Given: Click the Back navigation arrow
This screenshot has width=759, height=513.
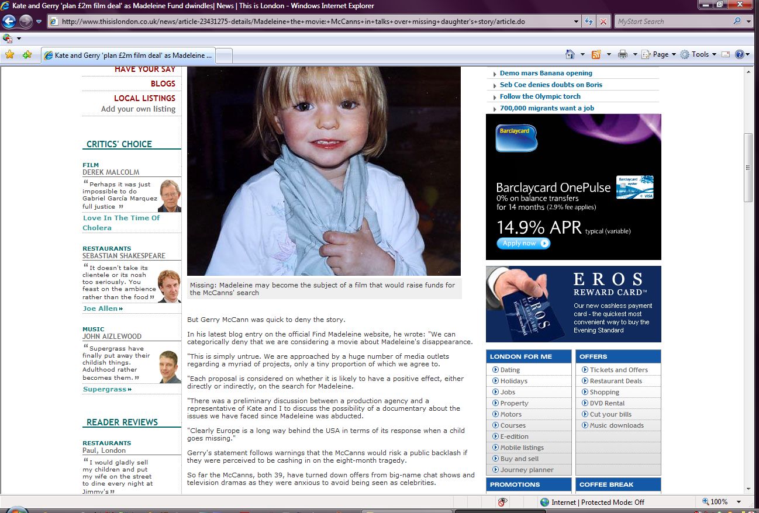Looking at the screenshot, I should point(9,22).
